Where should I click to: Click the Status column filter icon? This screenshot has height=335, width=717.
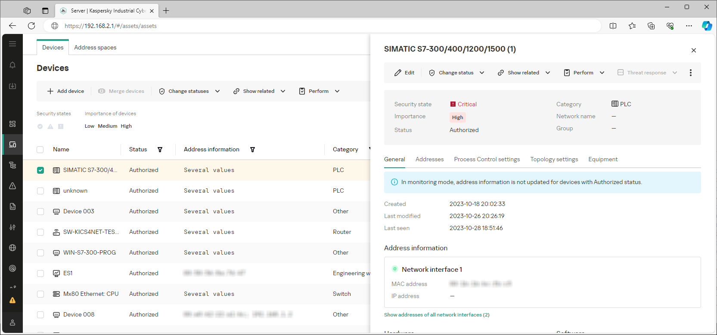point(160,150)
